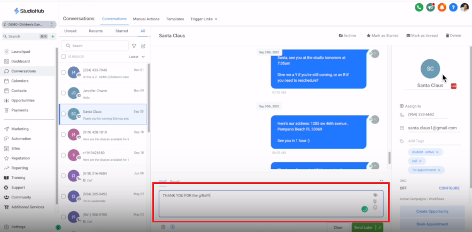Open the emoji picker in message box
472x232 pixels.
375,207
